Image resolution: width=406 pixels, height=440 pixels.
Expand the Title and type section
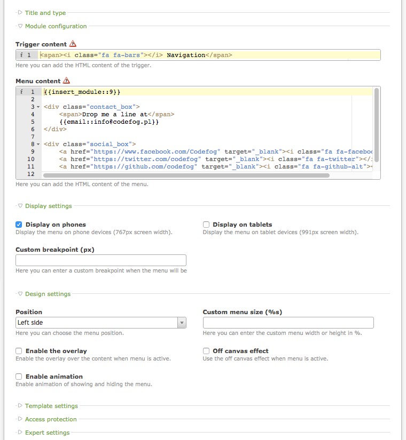click(45, 13)
